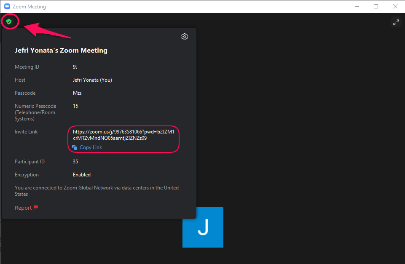Click the data centers connection notice text
405x264 pixels.
tap(97, 191)
